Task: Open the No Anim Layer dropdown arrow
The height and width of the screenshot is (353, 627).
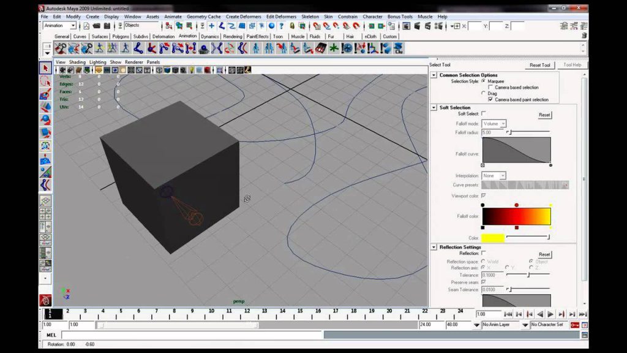Action: (476, 325)
